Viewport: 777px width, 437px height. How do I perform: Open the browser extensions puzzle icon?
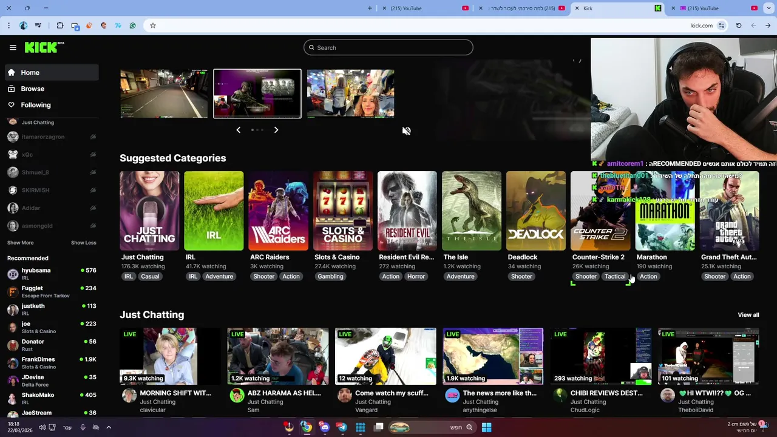point(59,25)
